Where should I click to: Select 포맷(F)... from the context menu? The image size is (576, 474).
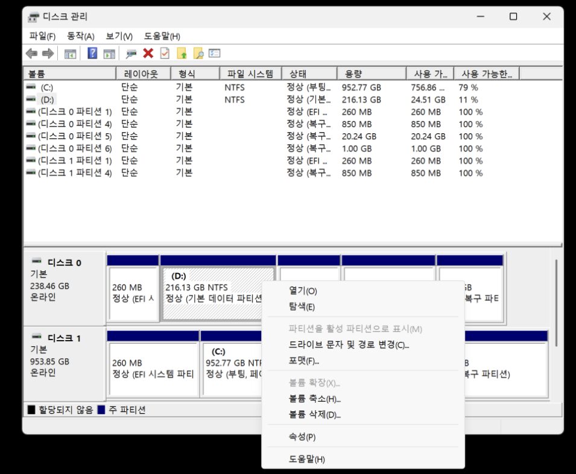(x=304, y=361)
